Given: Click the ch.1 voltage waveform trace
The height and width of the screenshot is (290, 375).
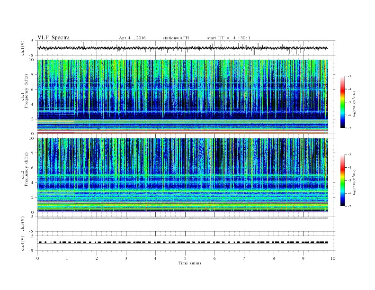Looking at the screenshot, I should (x=182, y=48).
